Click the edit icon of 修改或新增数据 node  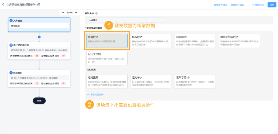click(11, 45)
